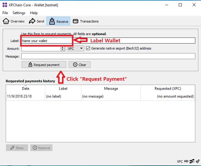Click the Message input field
Screen dimensions: 201x166
pyautogui.click(x=108, y=56)
